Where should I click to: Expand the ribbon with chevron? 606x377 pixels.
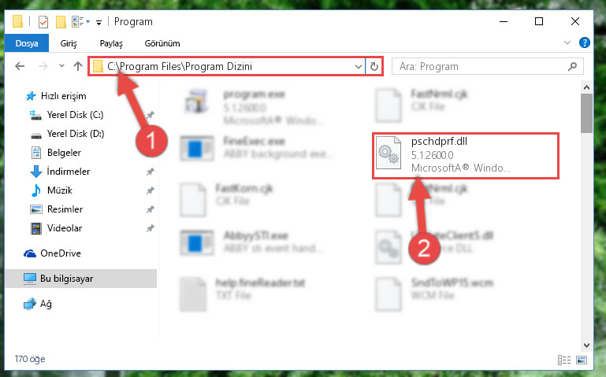(567, 43)
